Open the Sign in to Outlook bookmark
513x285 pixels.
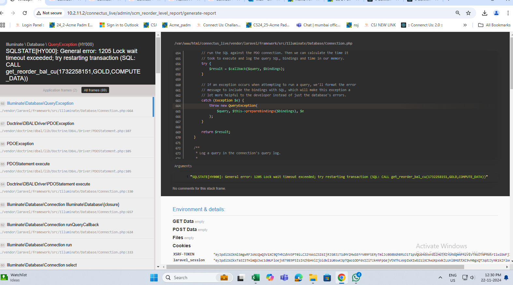click(119, 25)
